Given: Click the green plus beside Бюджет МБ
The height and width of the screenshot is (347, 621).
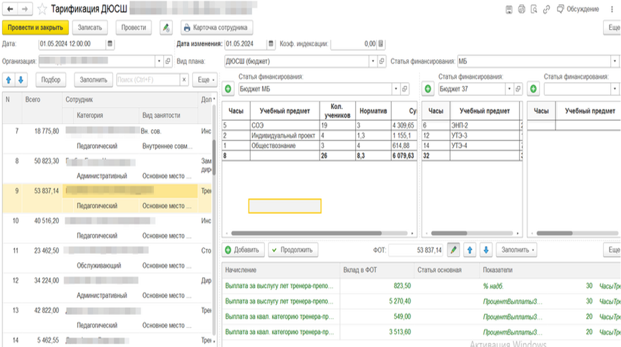Looking at the screenshot, I should pyautogui.click(x=228, y=88).
